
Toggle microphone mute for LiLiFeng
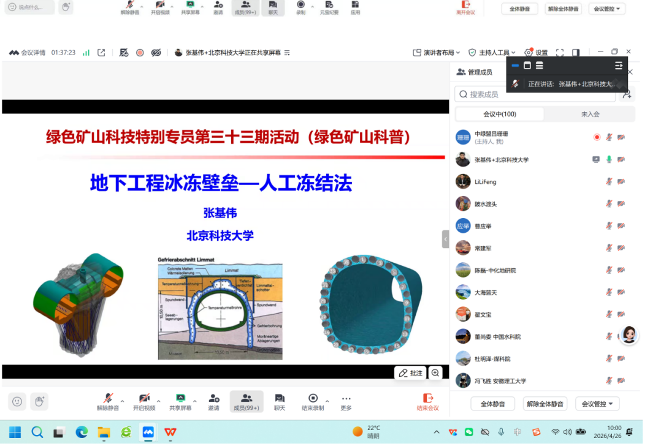coord(609,182)
